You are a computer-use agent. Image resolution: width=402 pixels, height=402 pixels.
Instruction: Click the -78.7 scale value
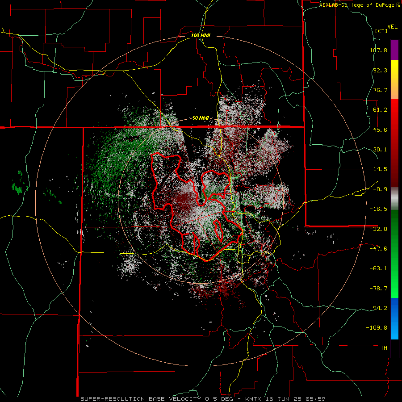[378, 289]
